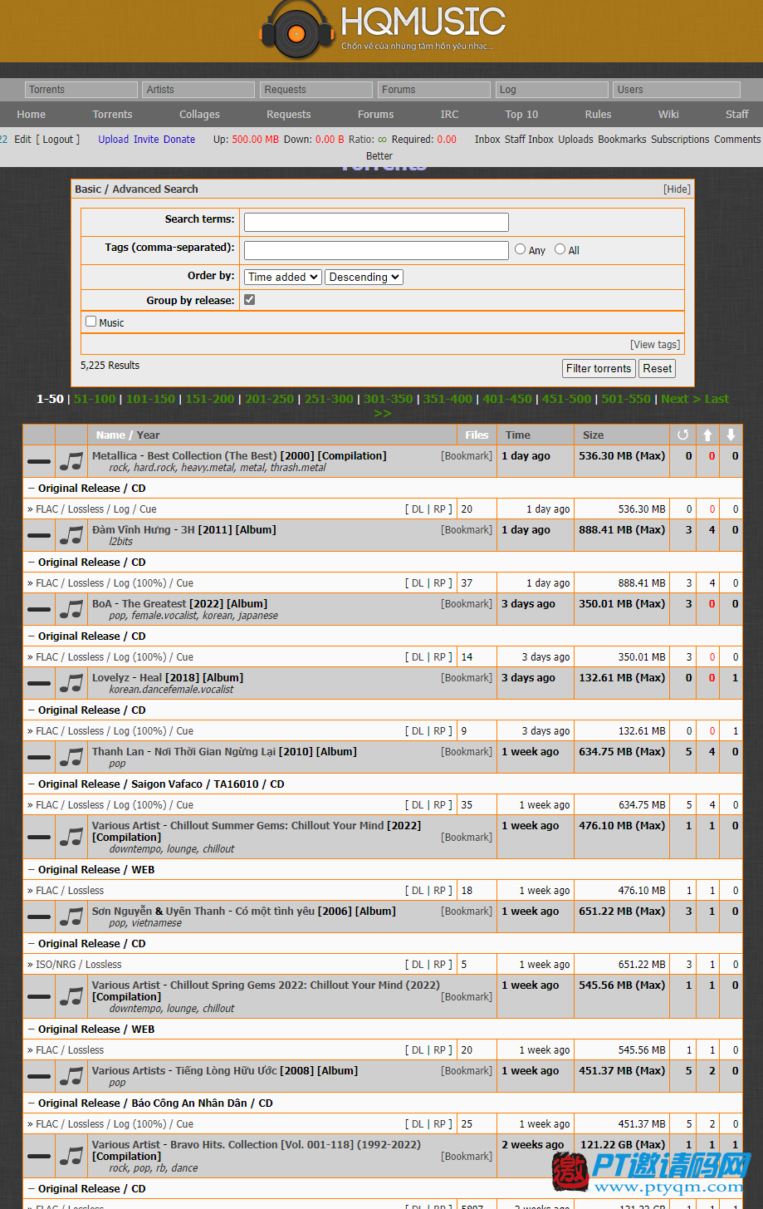Screen dimensions: 763x1209
Task: Bookmark the Lovelyz Heal torrent
Action: pyautogui.click(x=467, y=677)
